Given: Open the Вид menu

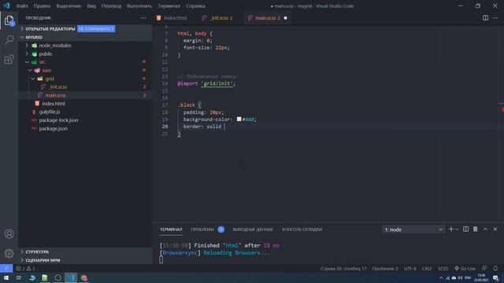Looking at the screenshot, I should (91, 6).
